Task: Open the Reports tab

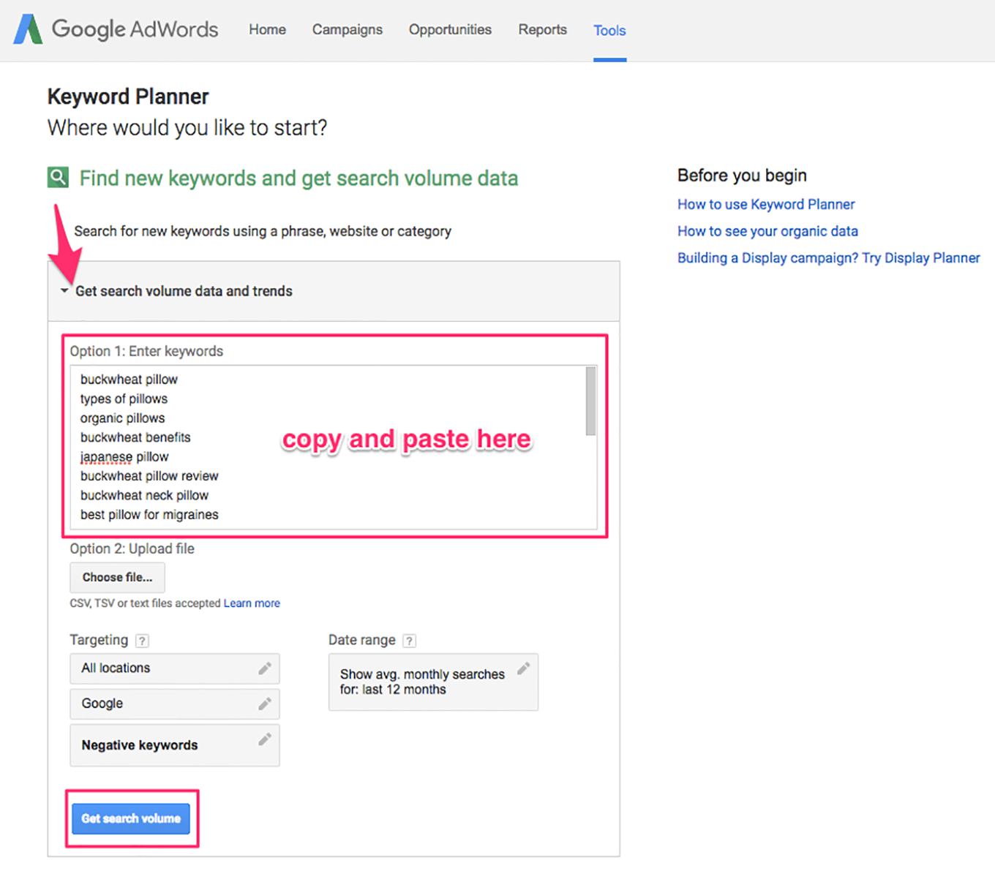Action: point(542,30)
